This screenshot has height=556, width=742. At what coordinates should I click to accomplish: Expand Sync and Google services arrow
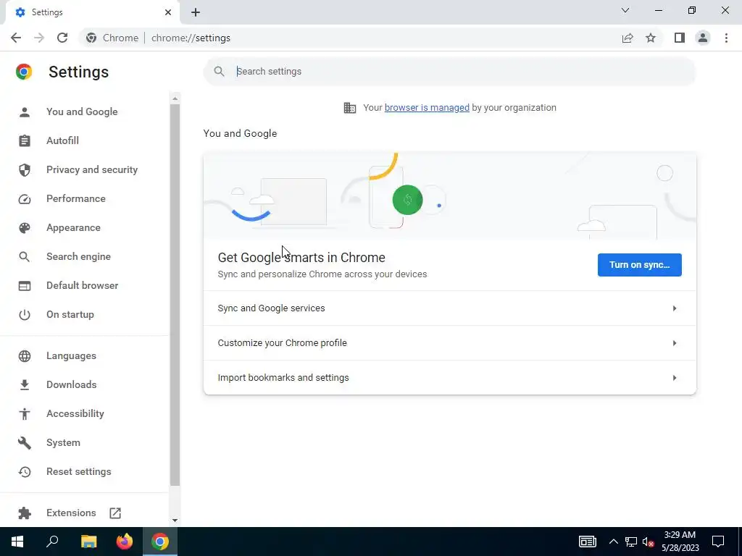[x=675, y=308]
